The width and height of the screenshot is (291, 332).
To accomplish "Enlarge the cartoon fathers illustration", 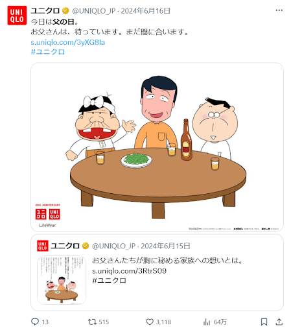I will 157,147.
